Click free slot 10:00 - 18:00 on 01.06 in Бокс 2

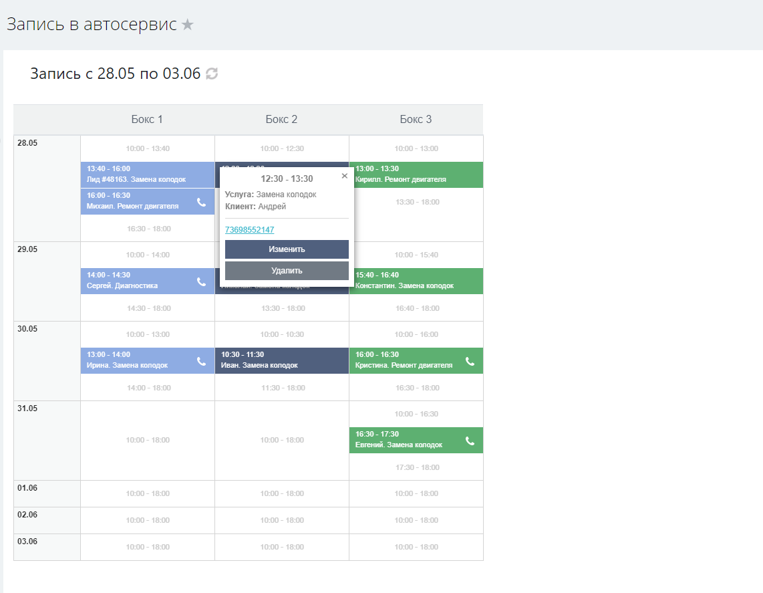tap(281, 493)
